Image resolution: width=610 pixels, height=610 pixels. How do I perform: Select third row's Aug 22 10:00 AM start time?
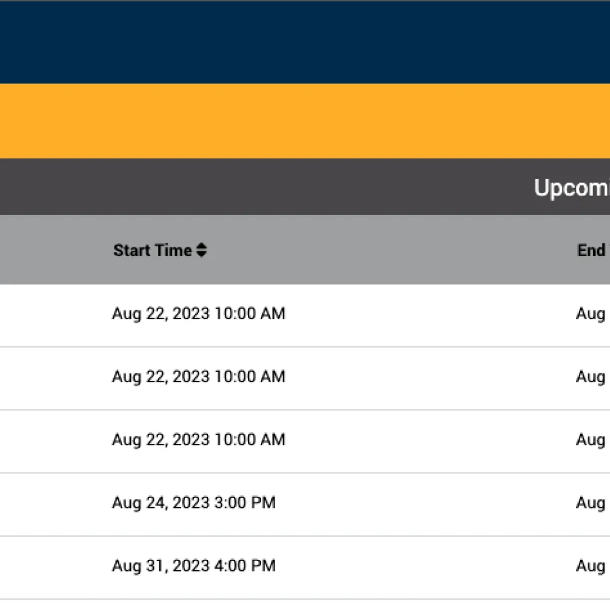199,440
